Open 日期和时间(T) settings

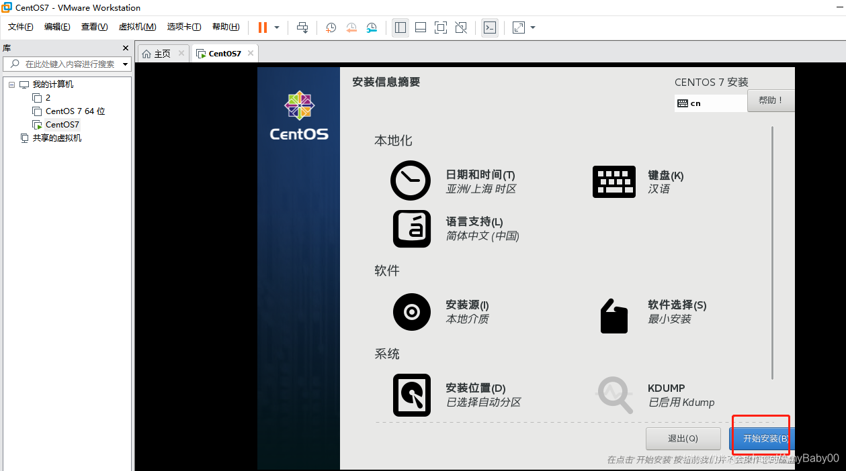(x=454, y=181)
